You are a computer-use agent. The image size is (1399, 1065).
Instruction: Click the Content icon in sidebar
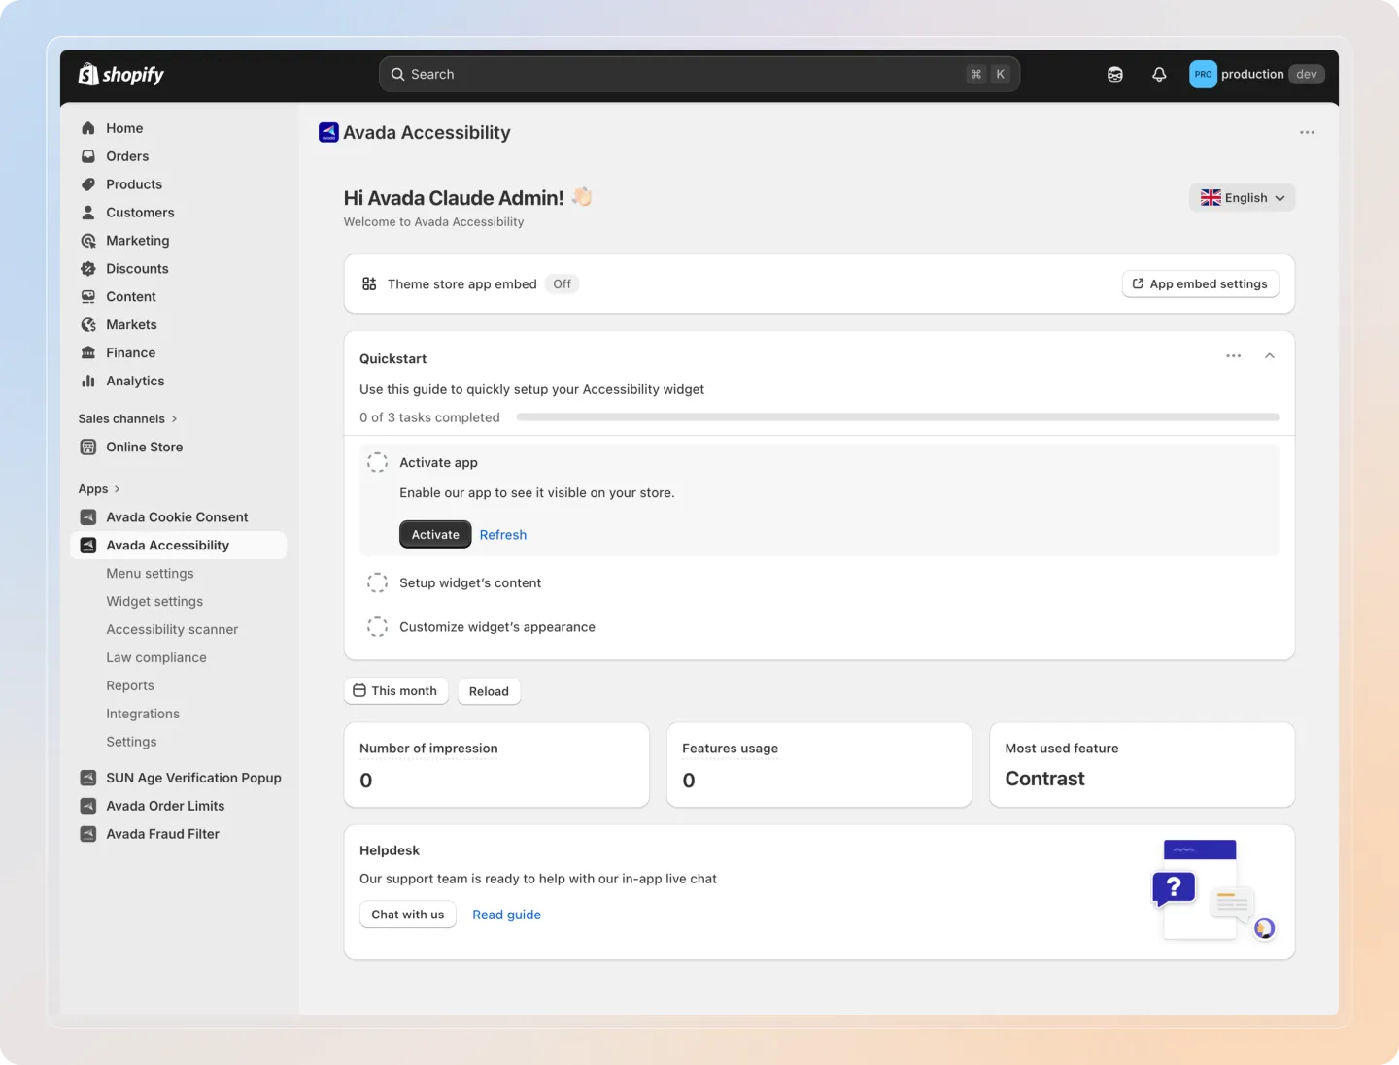88,297
